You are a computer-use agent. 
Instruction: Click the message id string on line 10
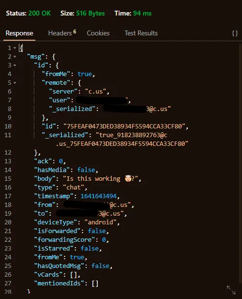(124, 126)
